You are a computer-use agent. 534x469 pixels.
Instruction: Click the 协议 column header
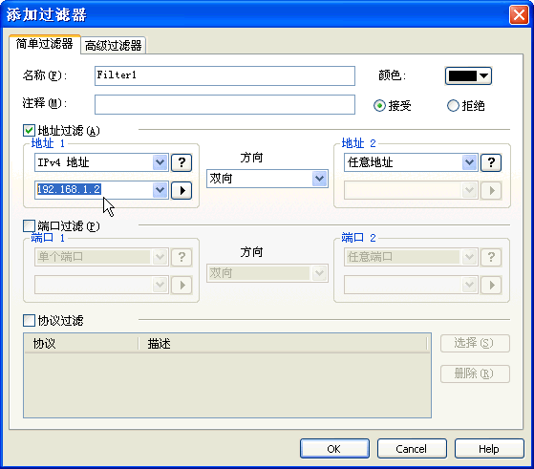coord(81,343)
